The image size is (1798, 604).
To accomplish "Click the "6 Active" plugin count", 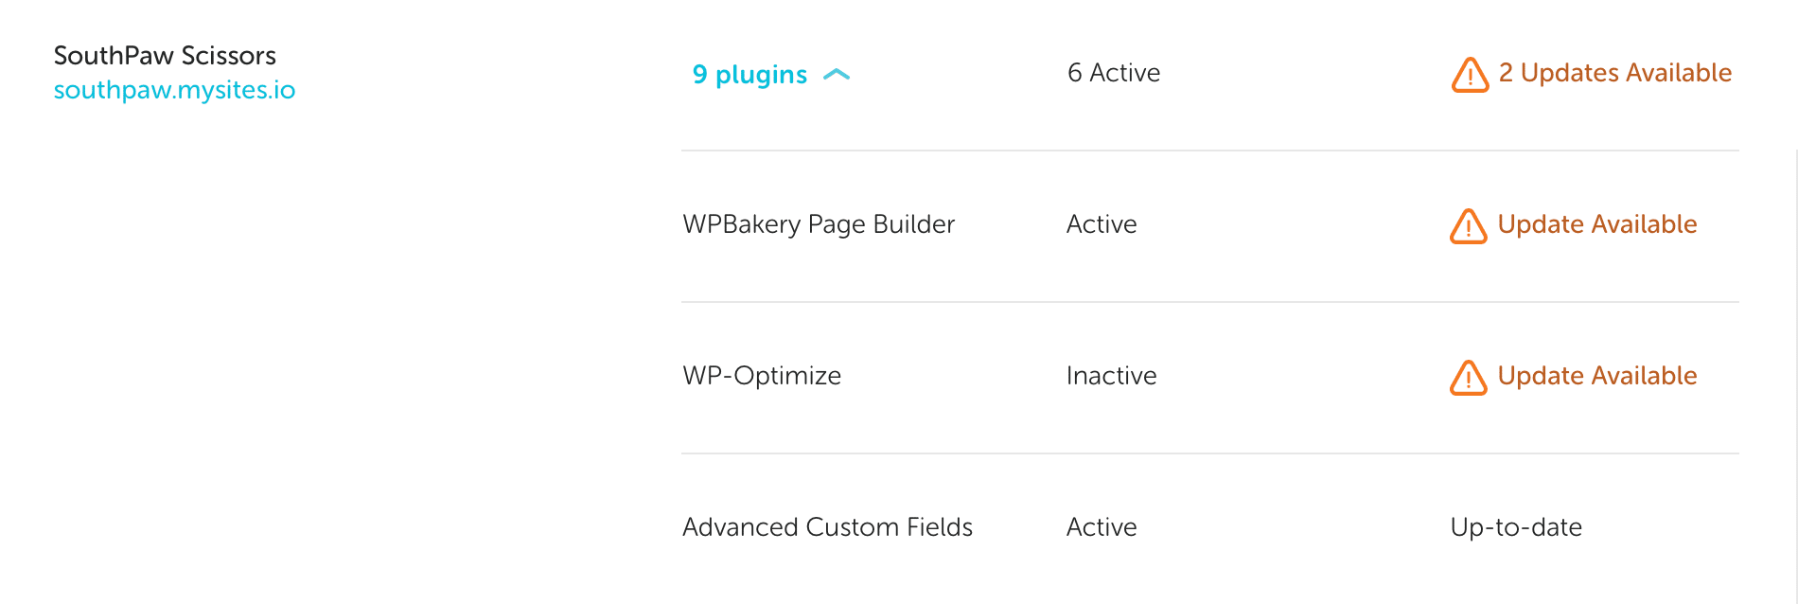I will coord(1113,73).
